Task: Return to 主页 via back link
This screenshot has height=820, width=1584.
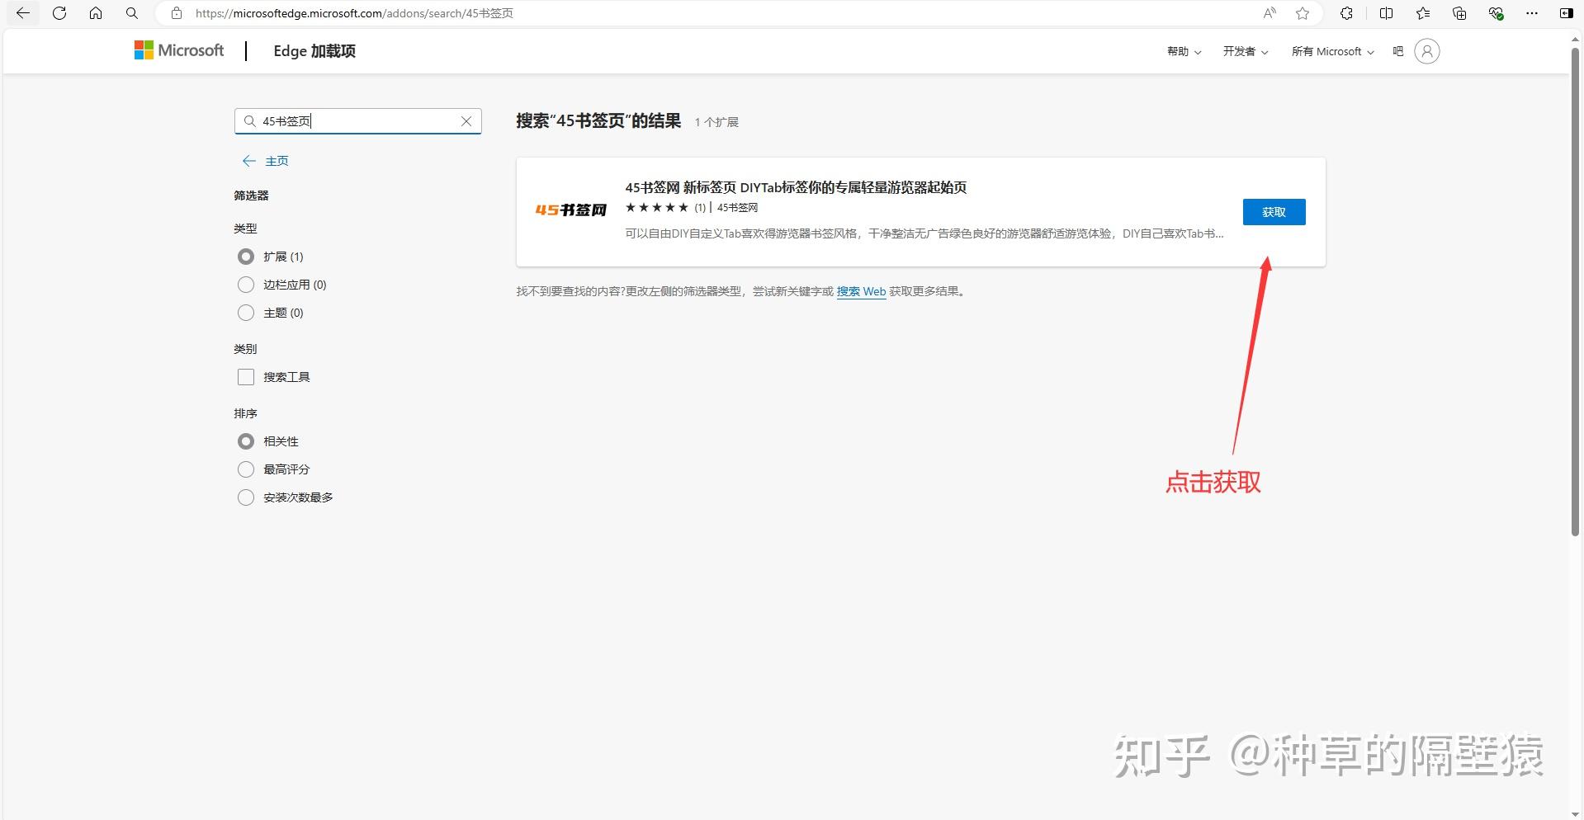Action: coord(266,161)
